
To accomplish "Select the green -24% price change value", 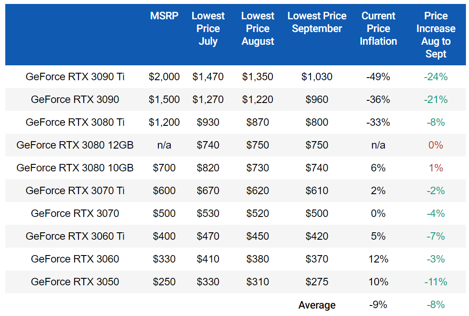I will click(436, 77).
